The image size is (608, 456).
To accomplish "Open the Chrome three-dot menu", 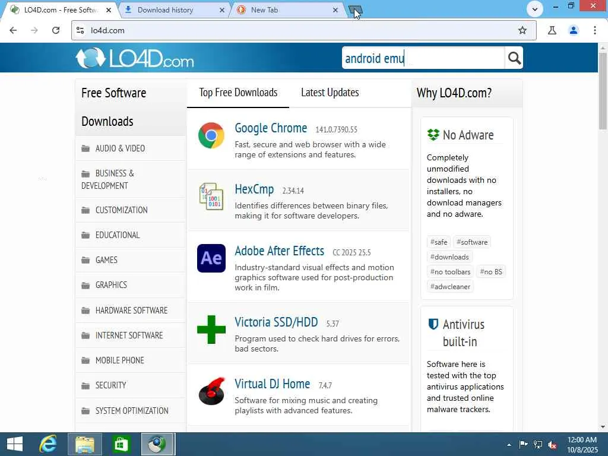I will (x=595, y=30).
